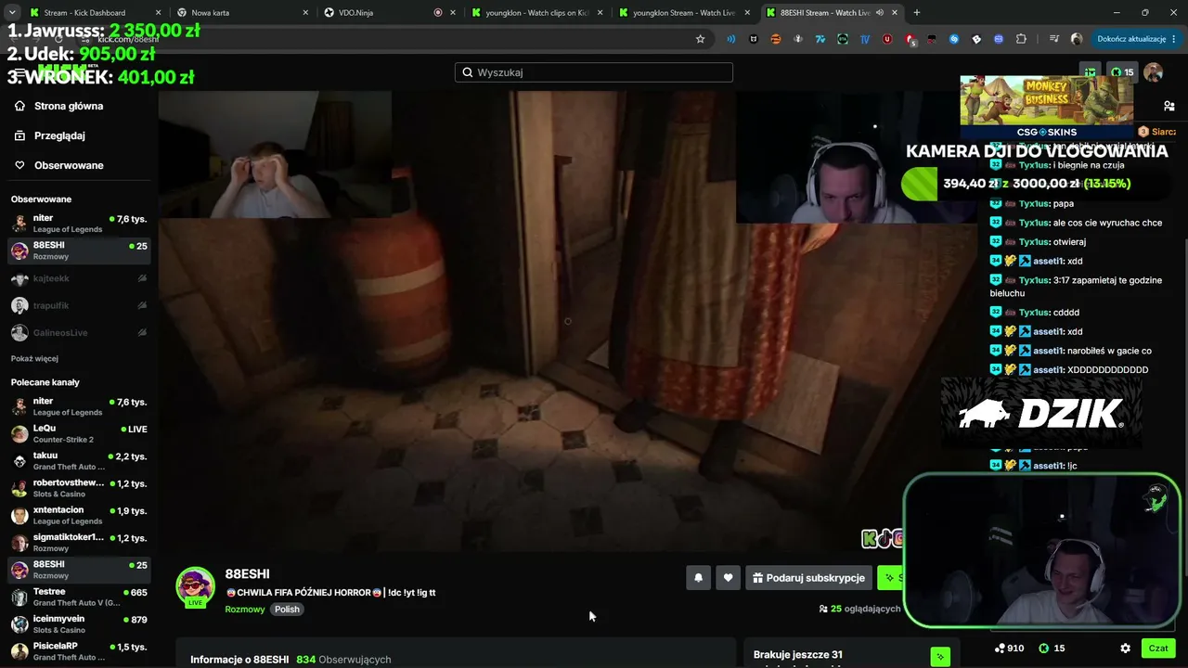This screenshot has height=668, width=1188.
Task: Click the TradingView extension icon
Action: (865, 39)
